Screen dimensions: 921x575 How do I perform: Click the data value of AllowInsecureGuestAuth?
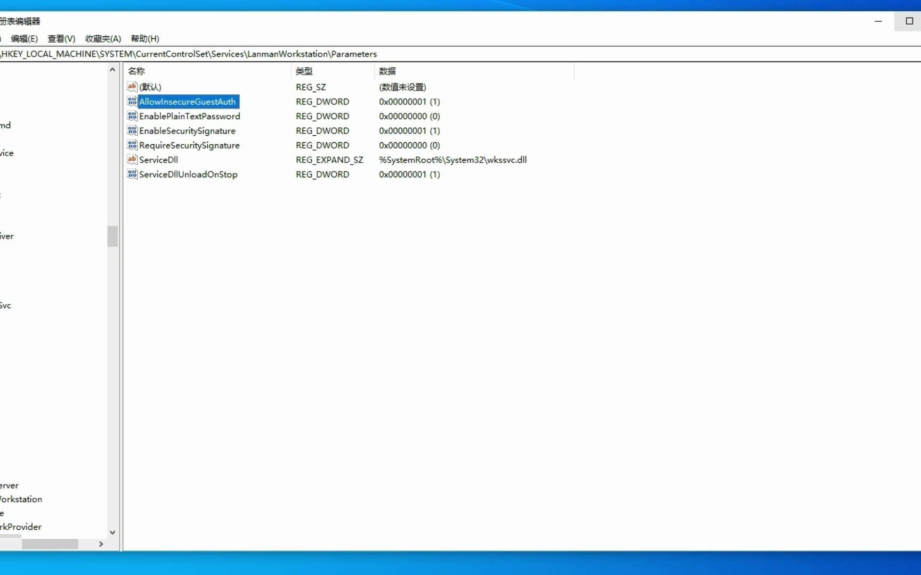point(409,102)
